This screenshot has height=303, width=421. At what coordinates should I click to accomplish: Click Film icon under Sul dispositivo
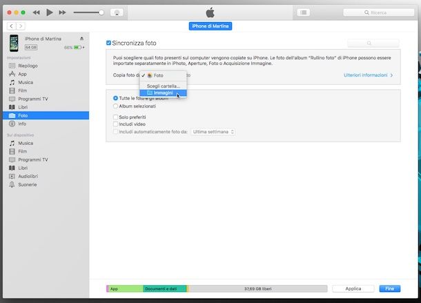[12, 152]
